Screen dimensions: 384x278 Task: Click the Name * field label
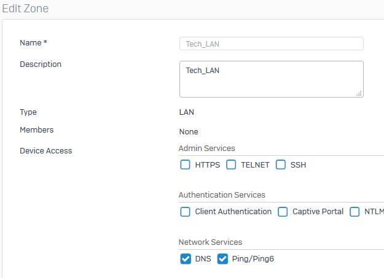33,43
